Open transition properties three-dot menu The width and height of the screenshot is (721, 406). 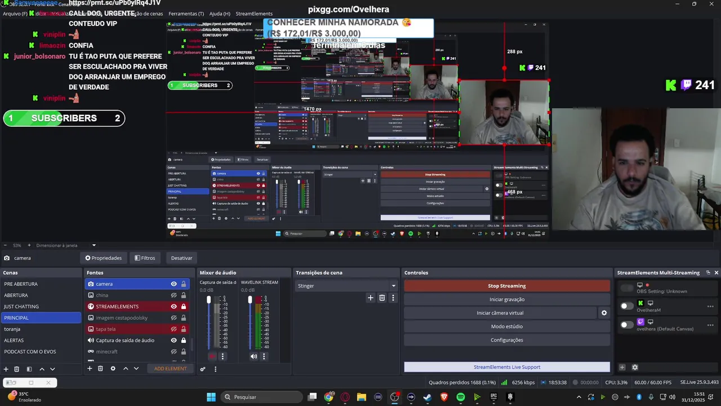(393, 298)
